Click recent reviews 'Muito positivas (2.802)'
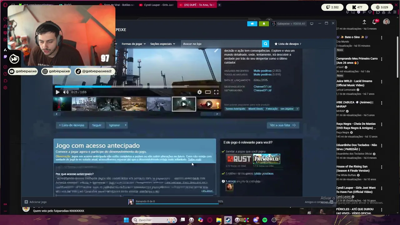The image size is (400, 225). 267,71
